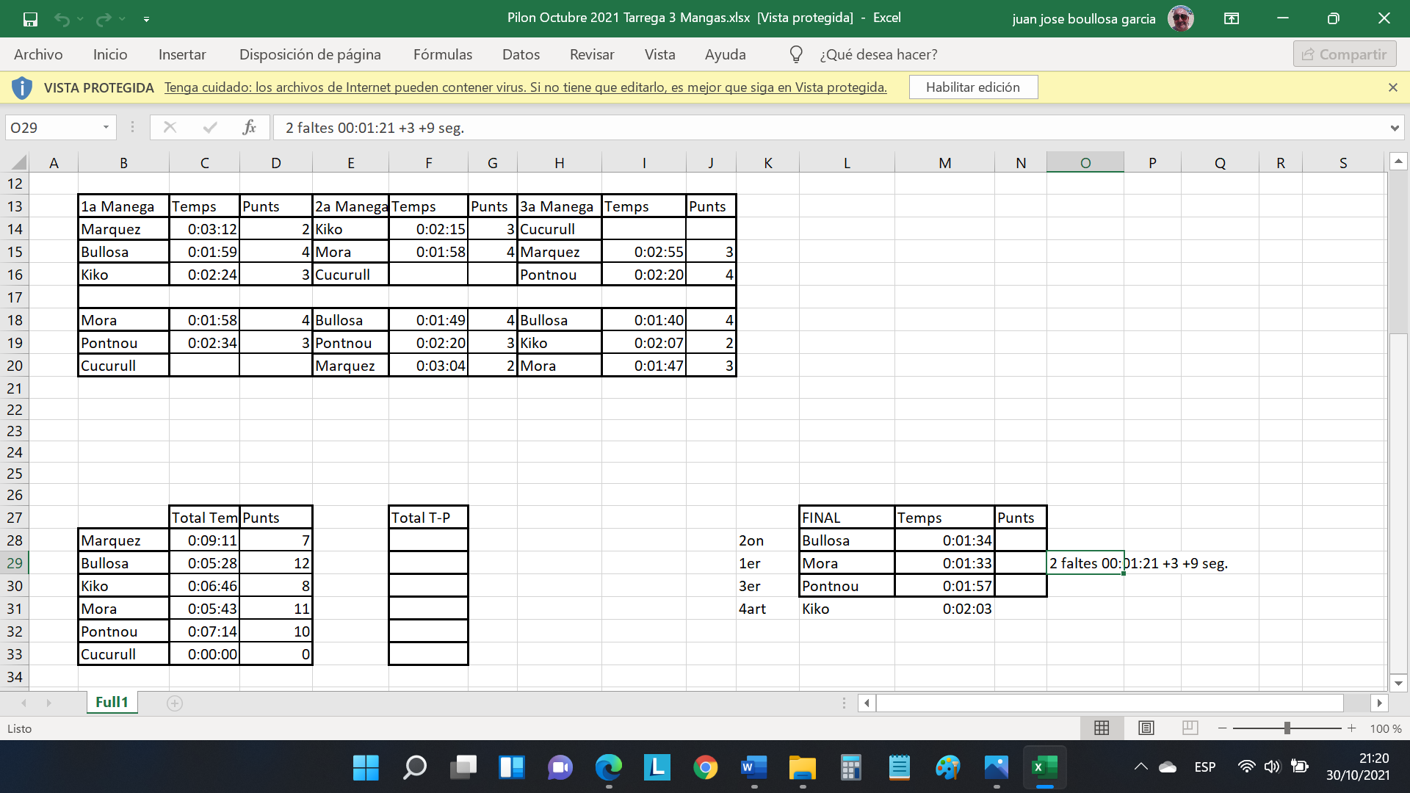Click the zoom slider handle
Viewport: 1410px width, 793px height.
click(x=1287, y=728)
